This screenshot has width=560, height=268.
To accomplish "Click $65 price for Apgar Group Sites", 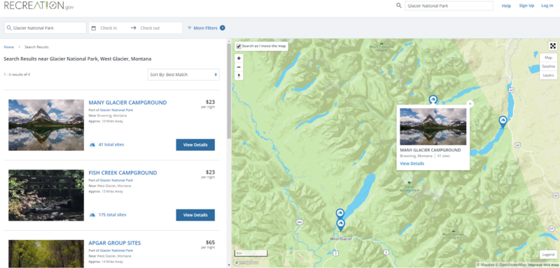I will pos(211,243).
